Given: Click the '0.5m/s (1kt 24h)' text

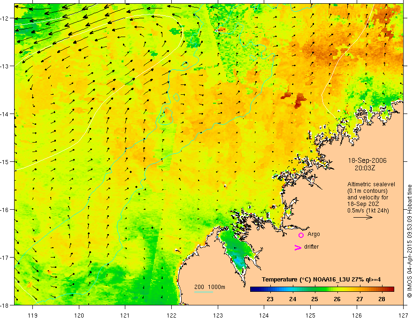Looking at the screenshot, I should point(368,211).
